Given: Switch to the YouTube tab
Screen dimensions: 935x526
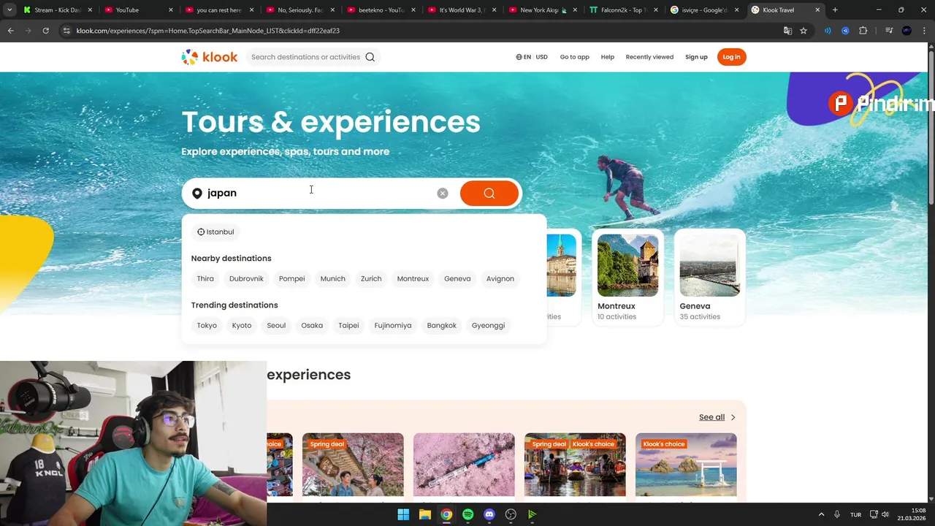Looking at the screenshot, I should (x=139, y=10).
